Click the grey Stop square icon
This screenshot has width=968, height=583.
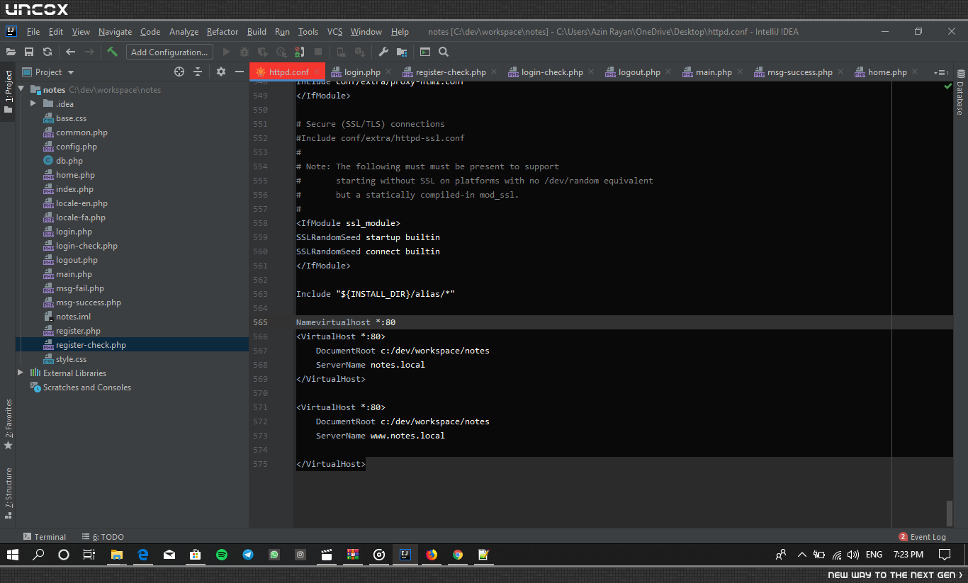(318, 52)
